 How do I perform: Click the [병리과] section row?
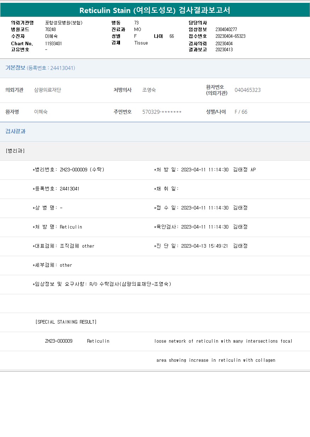[x=15, y=151]
